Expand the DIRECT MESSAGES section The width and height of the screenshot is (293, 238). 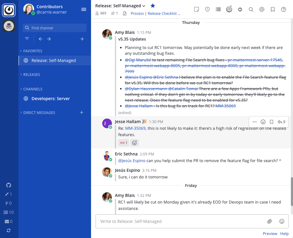coord(39,112)
